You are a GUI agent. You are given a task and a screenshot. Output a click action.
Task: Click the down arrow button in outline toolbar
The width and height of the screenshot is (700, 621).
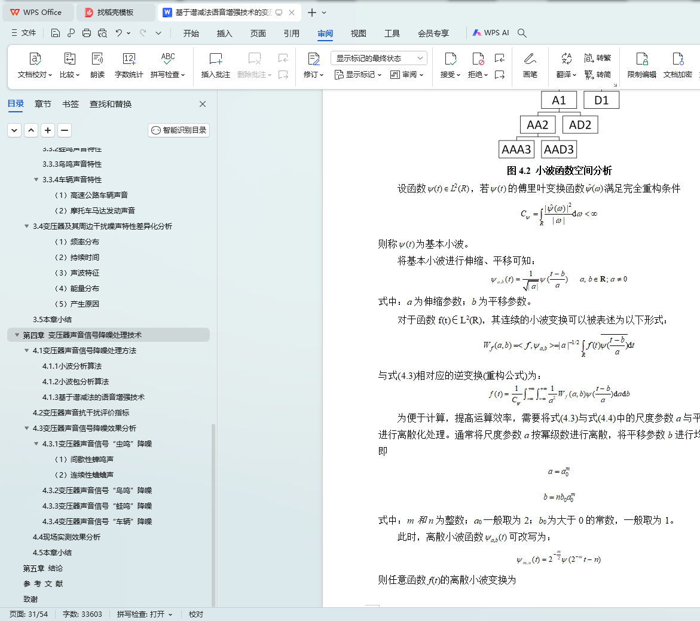click(14, 130)
